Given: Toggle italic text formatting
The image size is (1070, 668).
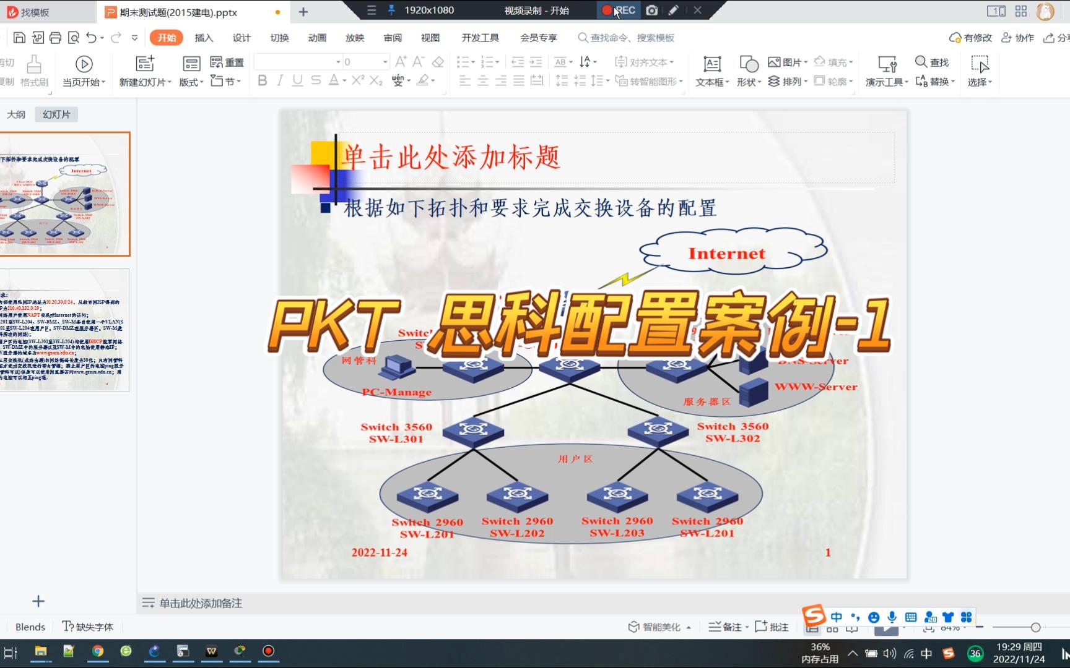Looking at the screenshot, I should pyautogui.click(x=280, y=80).
